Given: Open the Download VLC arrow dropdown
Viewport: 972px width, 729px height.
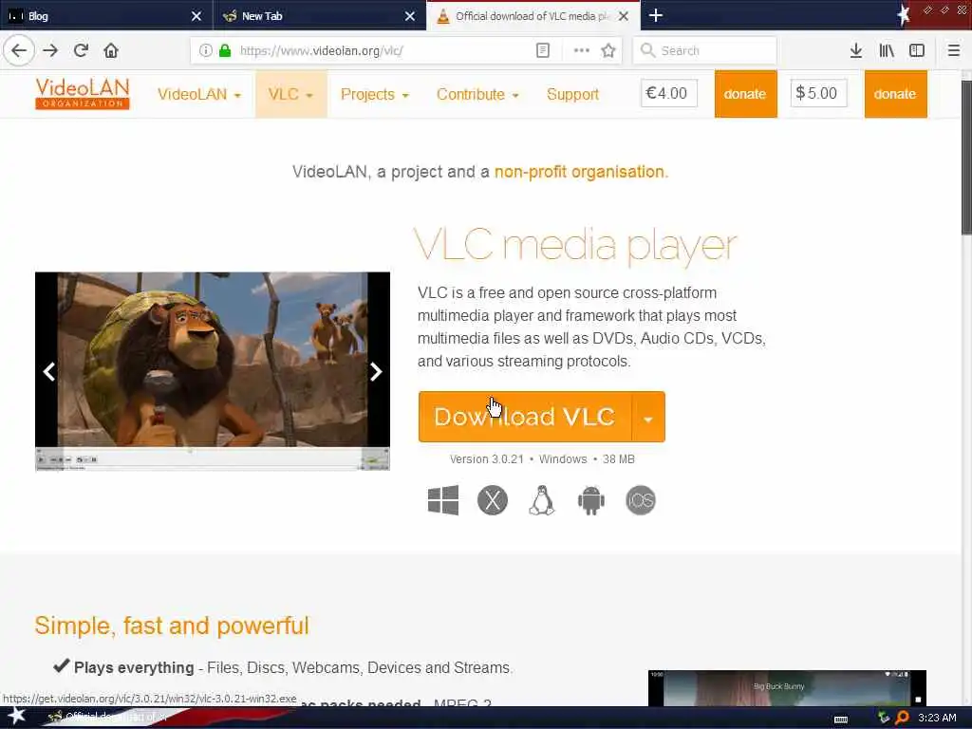Looking at the screenshot, I should coord(648,417).
